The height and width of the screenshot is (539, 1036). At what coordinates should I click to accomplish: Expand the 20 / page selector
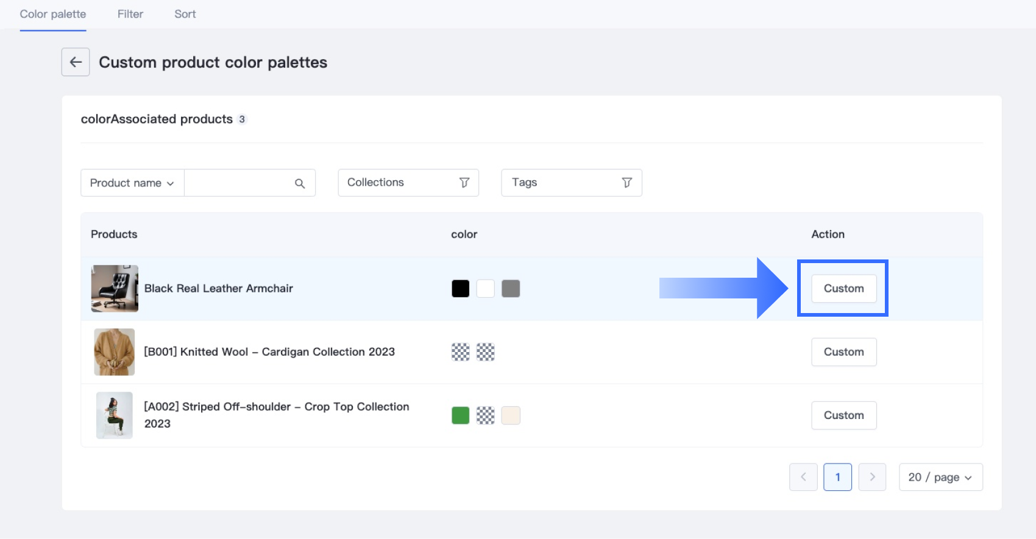coord(940,477)
